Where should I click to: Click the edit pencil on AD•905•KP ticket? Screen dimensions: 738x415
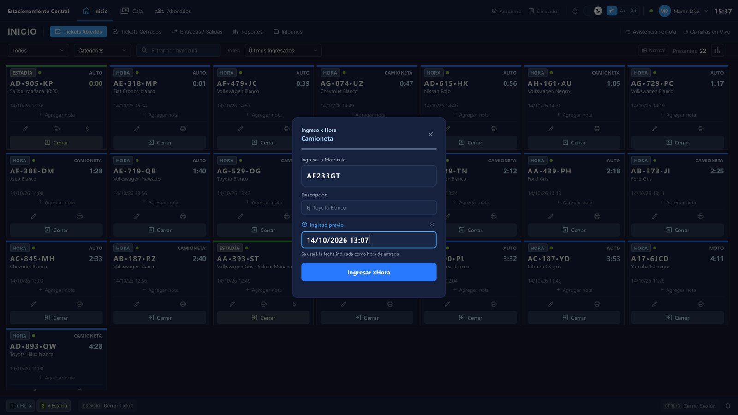click(25, 129)
